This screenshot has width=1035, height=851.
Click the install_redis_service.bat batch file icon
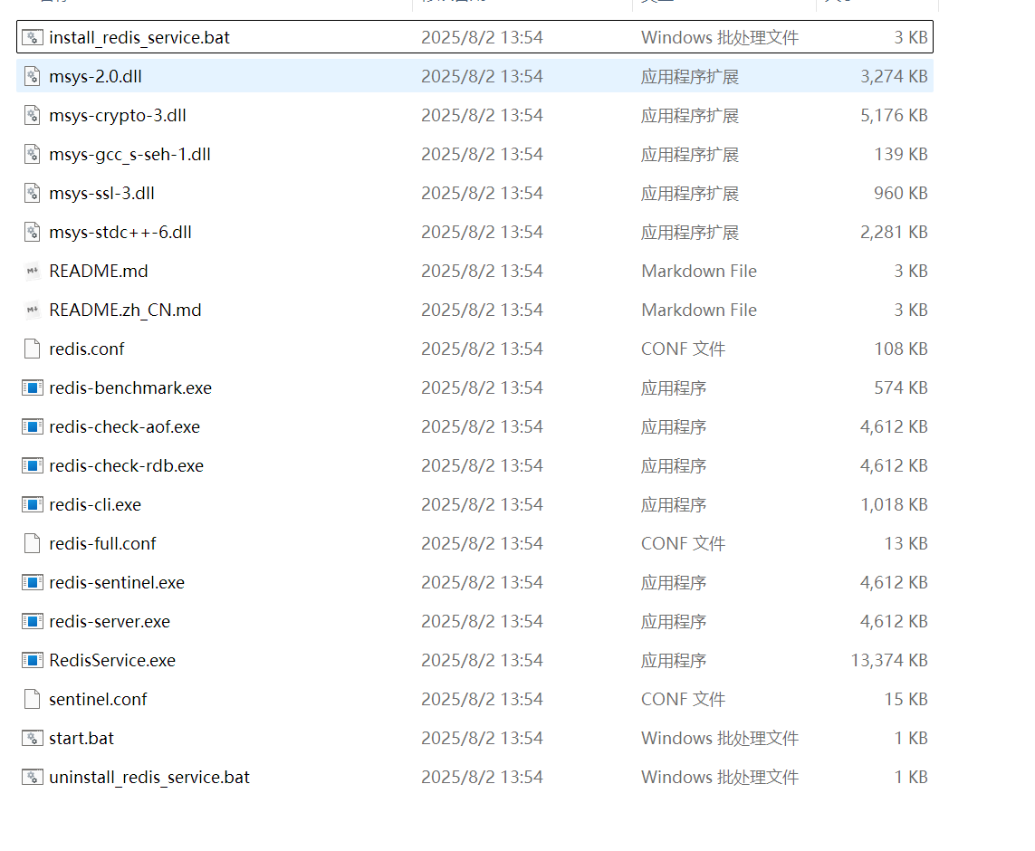[x=31, y=37]
